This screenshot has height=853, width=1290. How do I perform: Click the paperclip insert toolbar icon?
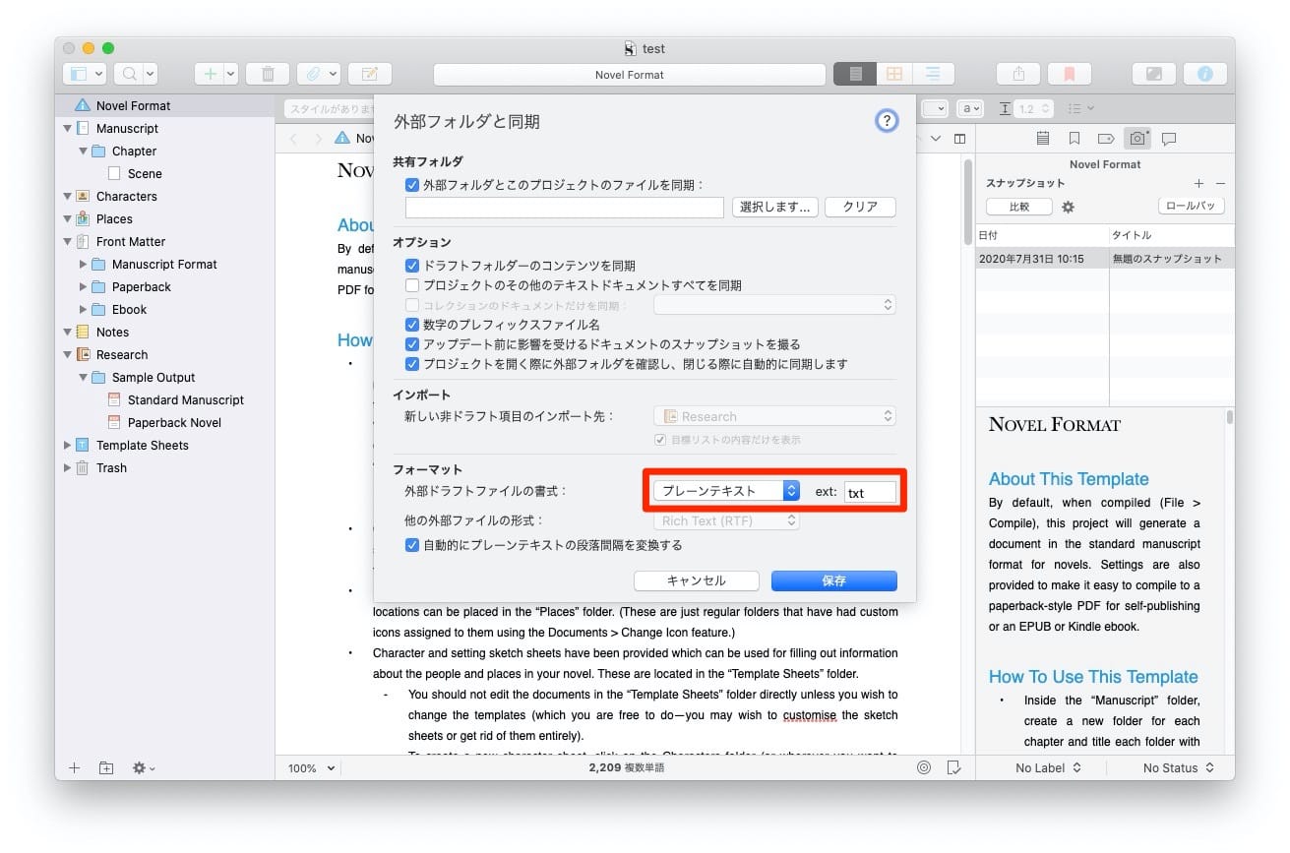pos(312,74)
